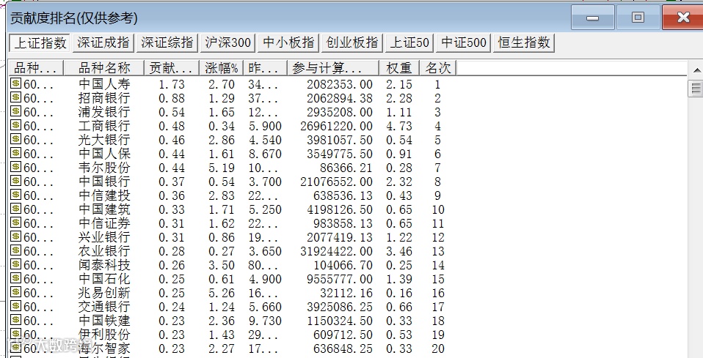Viewport: 703px width, 358px height.
Task: Click the stock icon beside 招商银行
Action: point(15,97)
